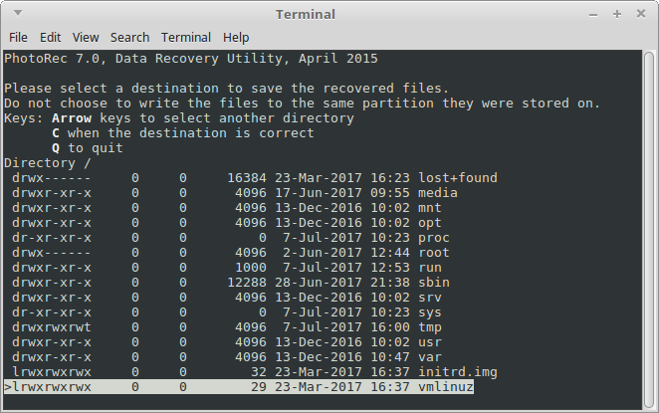The width and height of the screenshot is (659, 413).
Task: Click the date 17-Jun-2017 in media row
Action: (319, 193)
